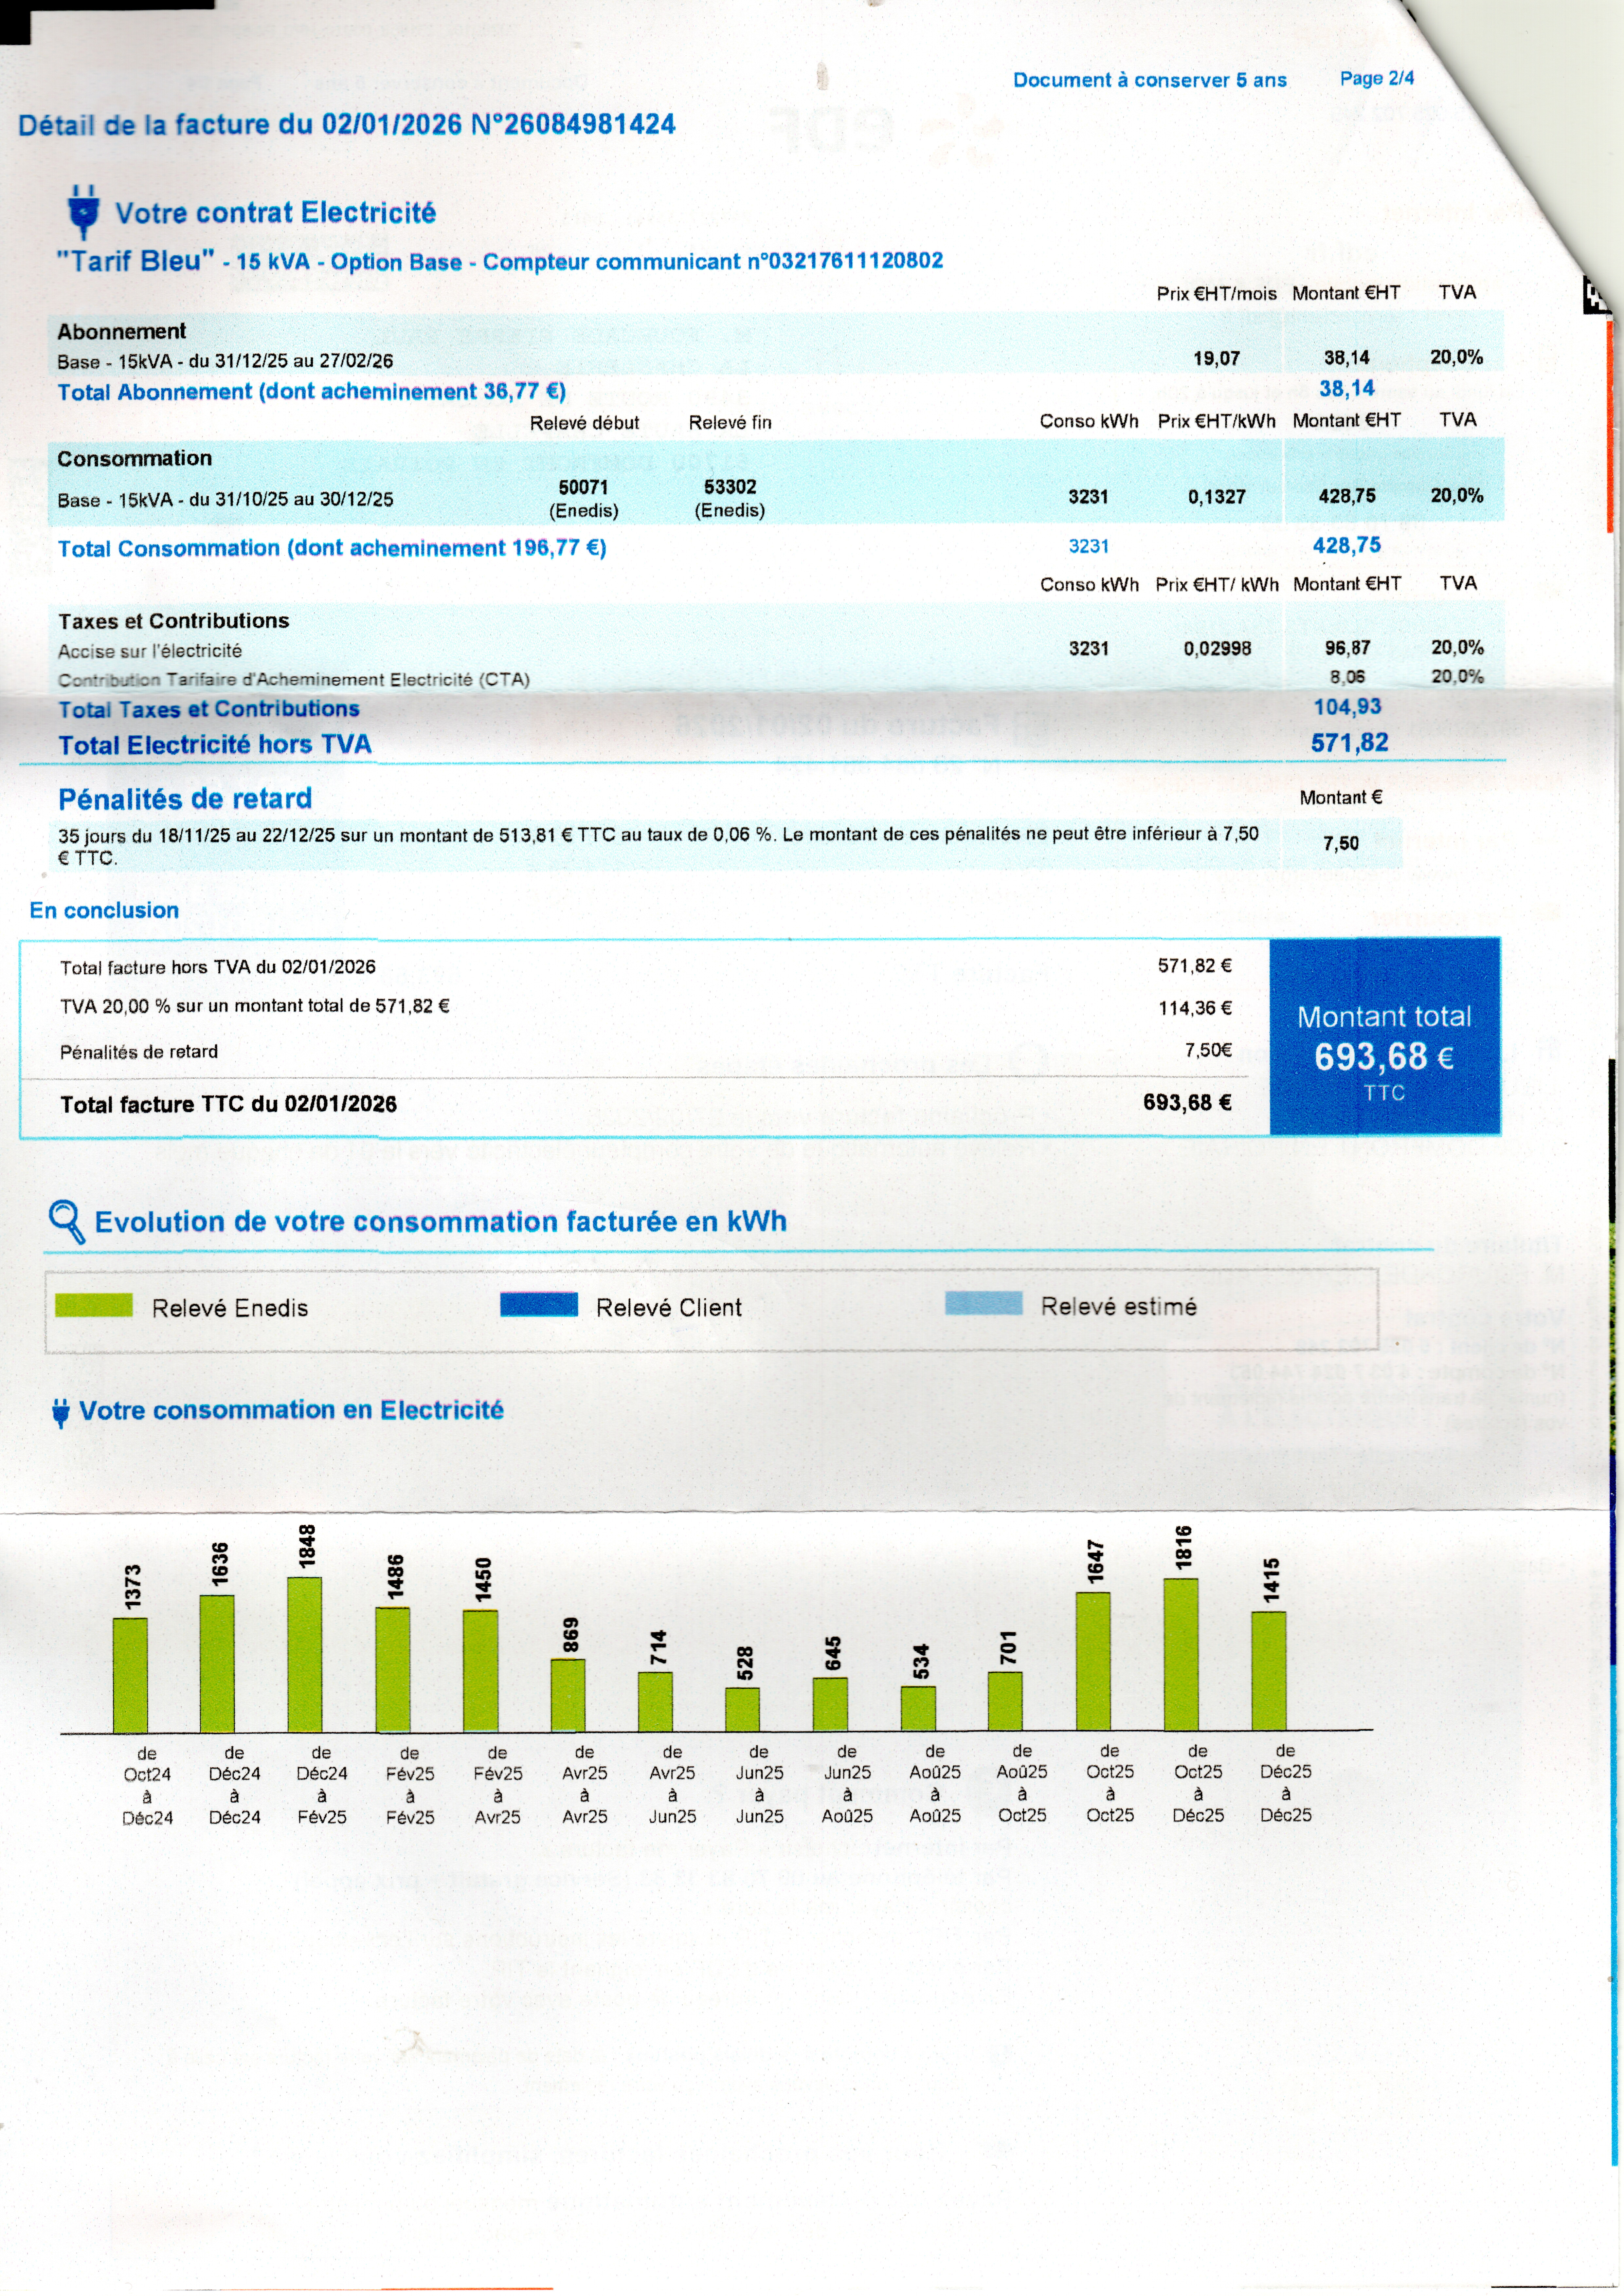Image resolution: width=1624 pixels, height=2296 pixels.
Task: Click the Total Electricité hors TVA line
Action: 215,744
